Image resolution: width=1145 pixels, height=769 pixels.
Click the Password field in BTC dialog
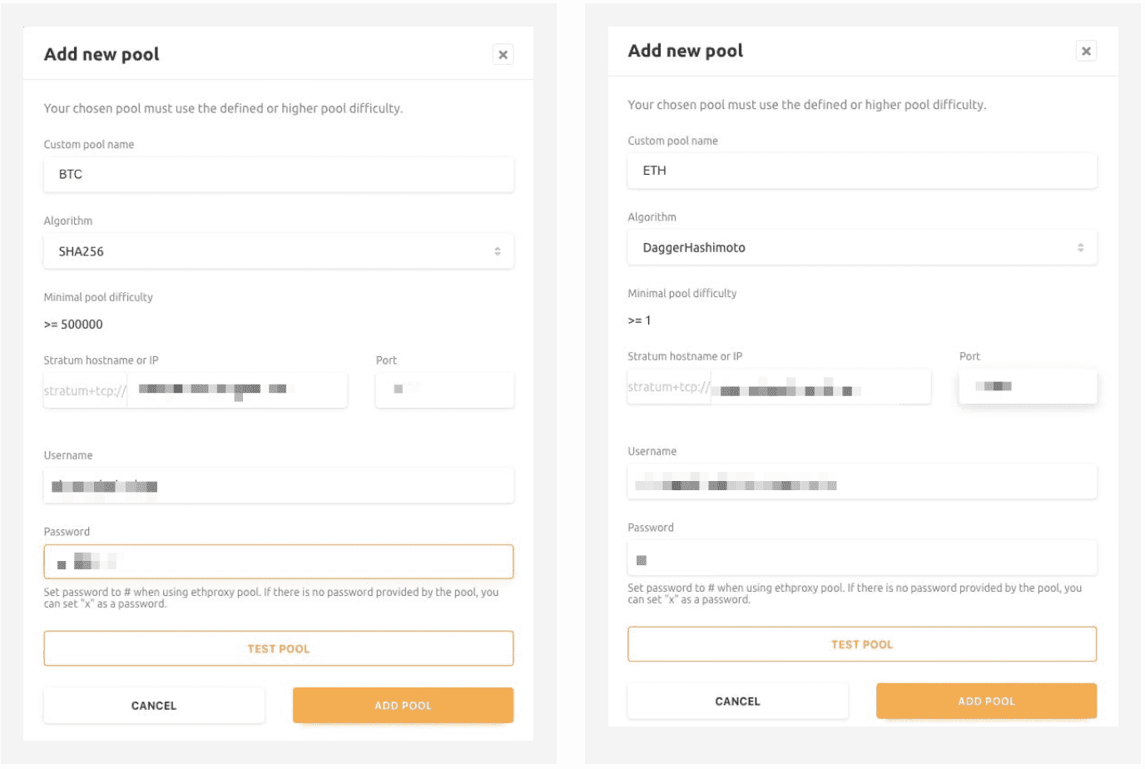[x=278, y=563]
